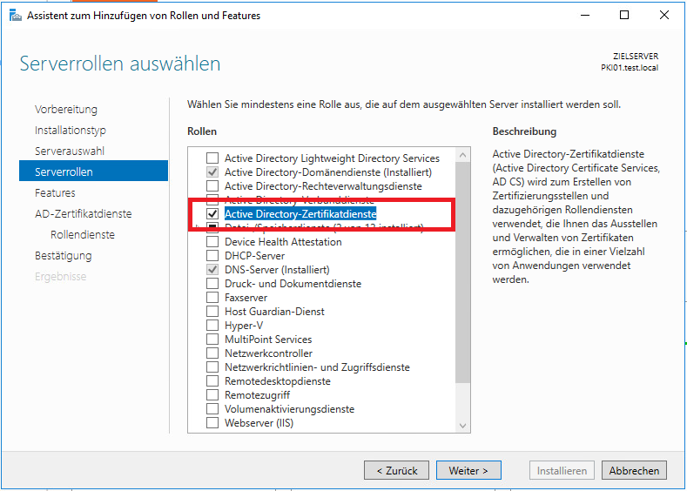Select the Remotedesktopdienste role label
The width and height of the screenshot is (687, 491).
[x=278, y=381]
